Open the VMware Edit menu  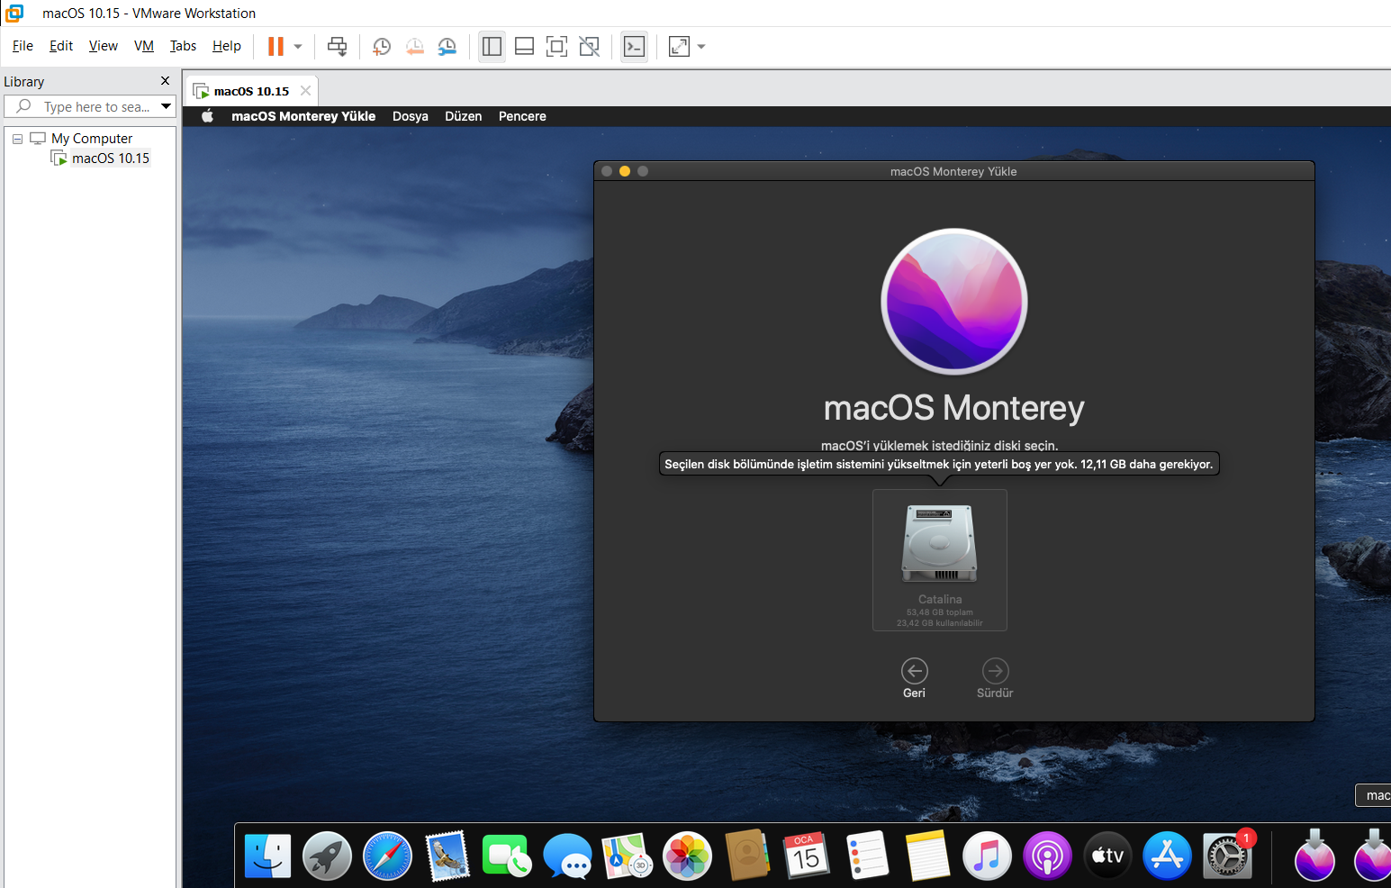[x=61, y=46]
